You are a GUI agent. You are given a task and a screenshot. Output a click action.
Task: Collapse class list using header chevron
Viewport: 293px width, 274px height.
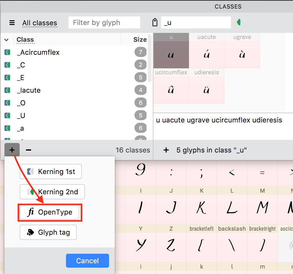(x=6, y=40)
